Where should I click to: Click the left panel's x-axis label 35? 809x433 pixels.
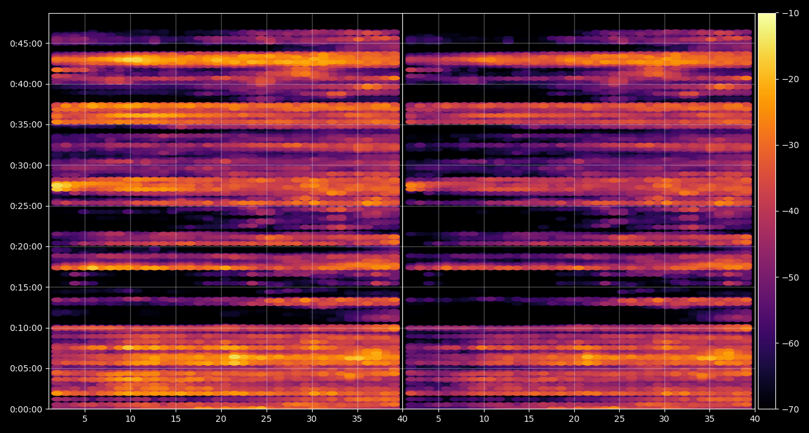357,419
